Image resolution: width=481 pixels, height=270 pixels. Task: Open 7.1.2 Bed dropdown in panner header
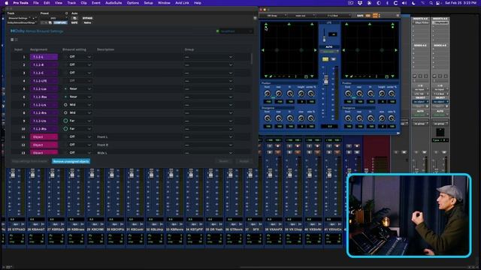point(334,16)
